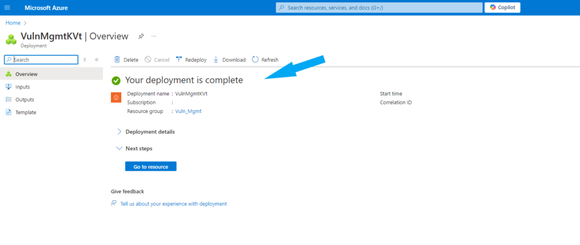Open Tell us about your experience link

click(173, 204)
